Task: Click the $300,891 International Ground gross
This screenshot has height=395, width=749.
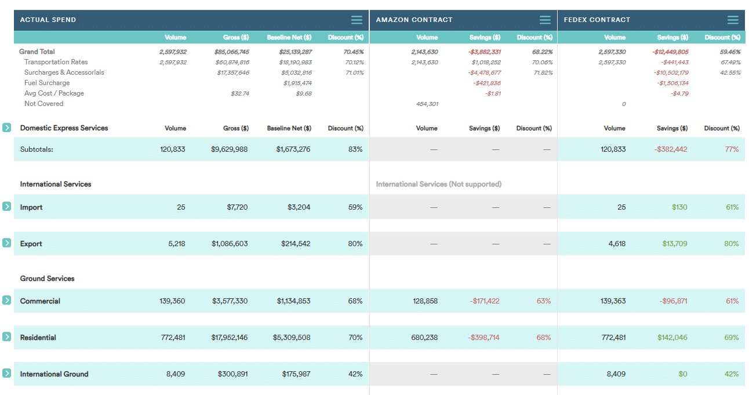Action: click(x=232, y=374)
